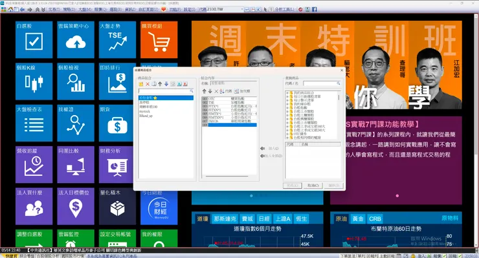Open the 雲端策略中心 cloud tile

click(x=76, y=39)
